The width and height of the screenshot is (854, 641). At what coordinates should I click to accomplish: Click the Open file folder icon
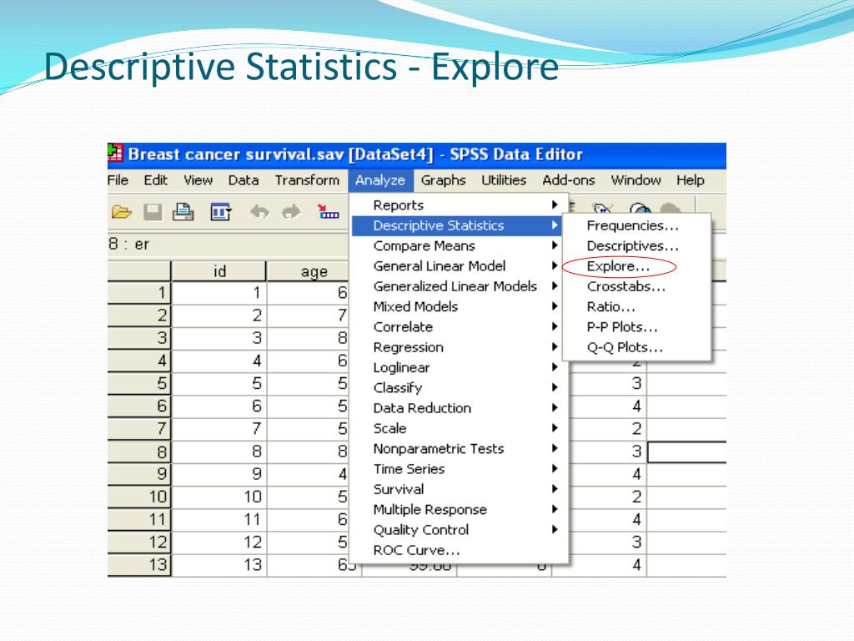click(x=122, y=211)
